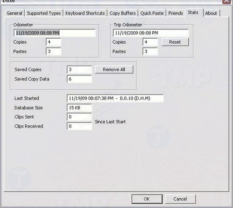Image resolution: width=233 pixels, height=208 pixels.
Task: Click the 'Trip Odometer' group title
Action: tap(128, 25)
